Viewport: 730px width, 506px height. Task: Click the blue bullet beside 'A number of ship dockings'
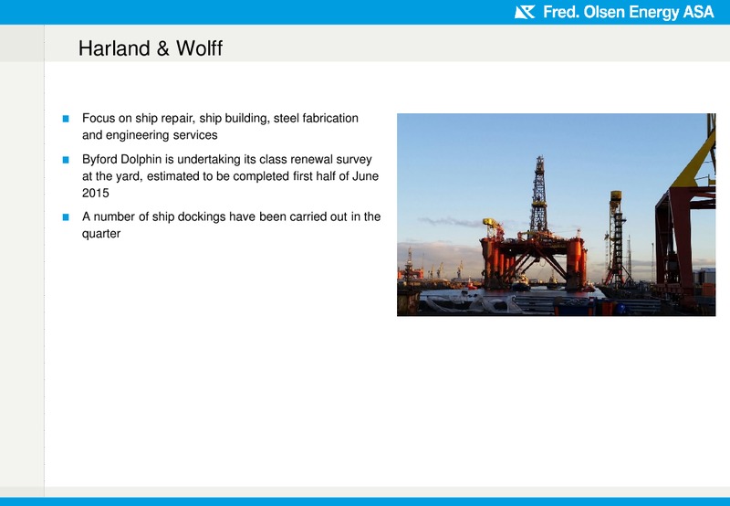point(66,217)
